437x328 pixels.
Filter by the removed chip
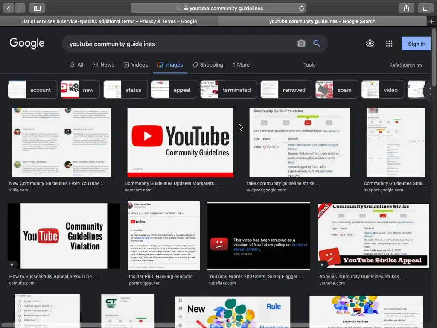[286, 90]
